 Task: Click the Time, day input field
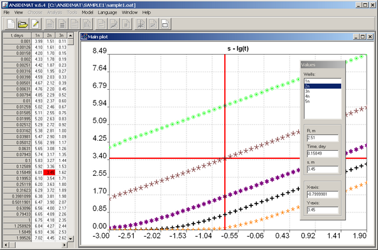(x=323, y=153)
